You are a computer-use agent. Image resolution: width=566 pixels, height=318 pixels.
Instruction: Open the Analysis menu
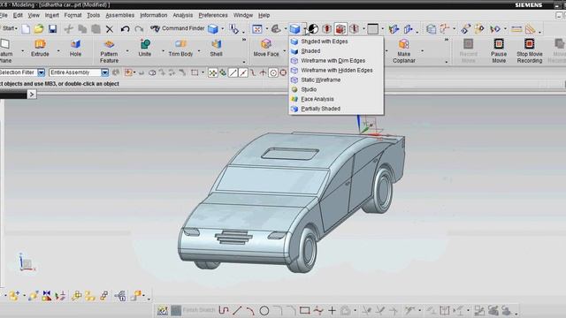[x=183, y=15]
